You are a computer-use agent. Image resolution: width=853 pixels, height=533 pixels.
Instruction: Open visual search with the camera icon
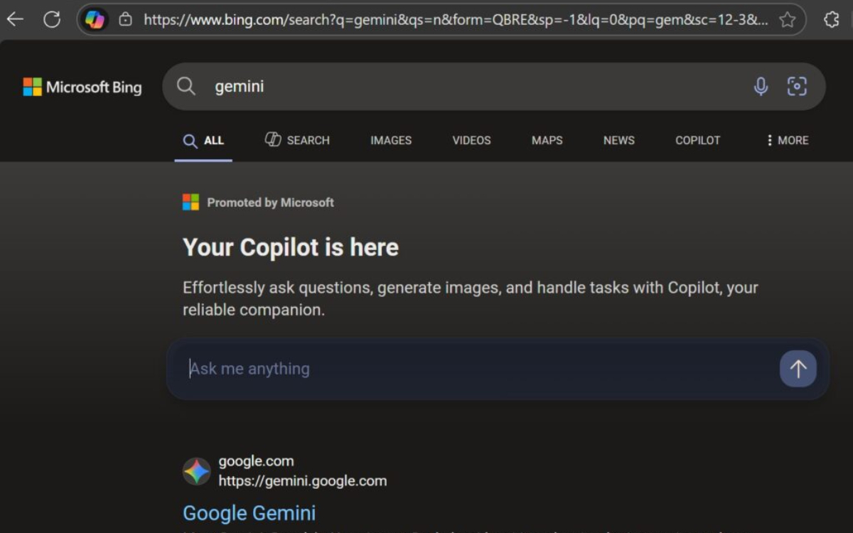point(797,86)
